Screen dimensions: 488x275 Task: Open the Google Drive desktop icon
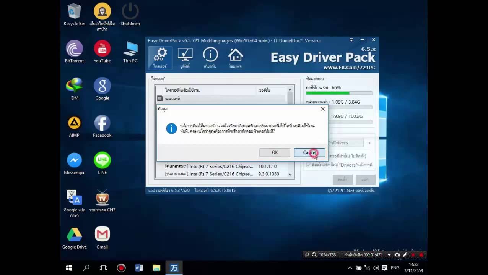click(x=74, y=238)
